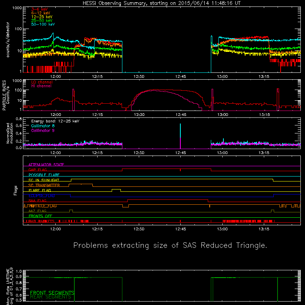Click the 13:15 tick under the count-rate plot
This screenshot has width=305, height=305.
pos(264,77)
